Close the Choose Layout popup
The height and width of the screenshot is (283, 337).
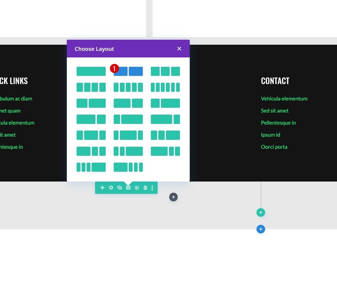(179, 49)
